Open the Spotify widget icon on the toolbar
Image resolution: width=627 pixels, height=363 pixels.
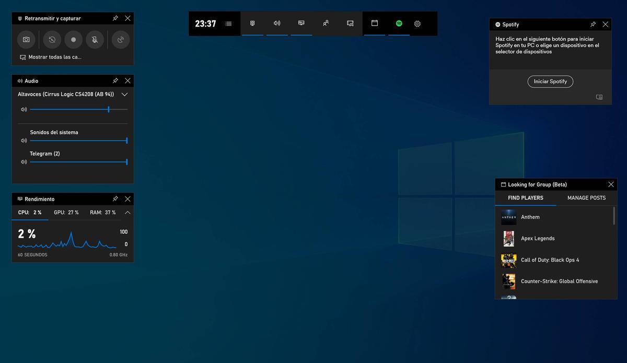click(397, 22)
